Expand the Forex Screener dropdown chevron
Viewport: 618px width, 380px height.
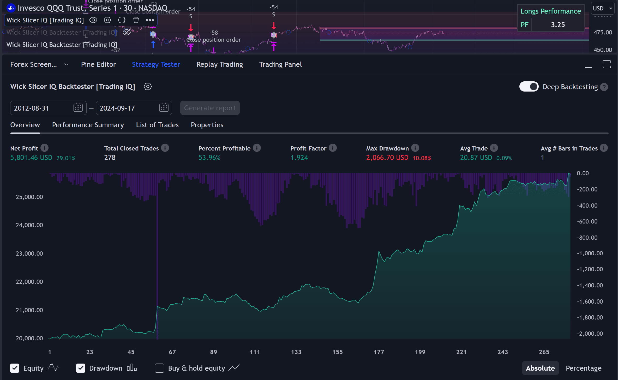(66, 64)
